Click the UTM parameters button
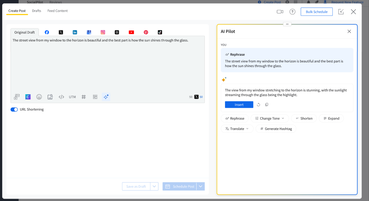The width and height of the screenshot is (369, 201). coord(72,97)
